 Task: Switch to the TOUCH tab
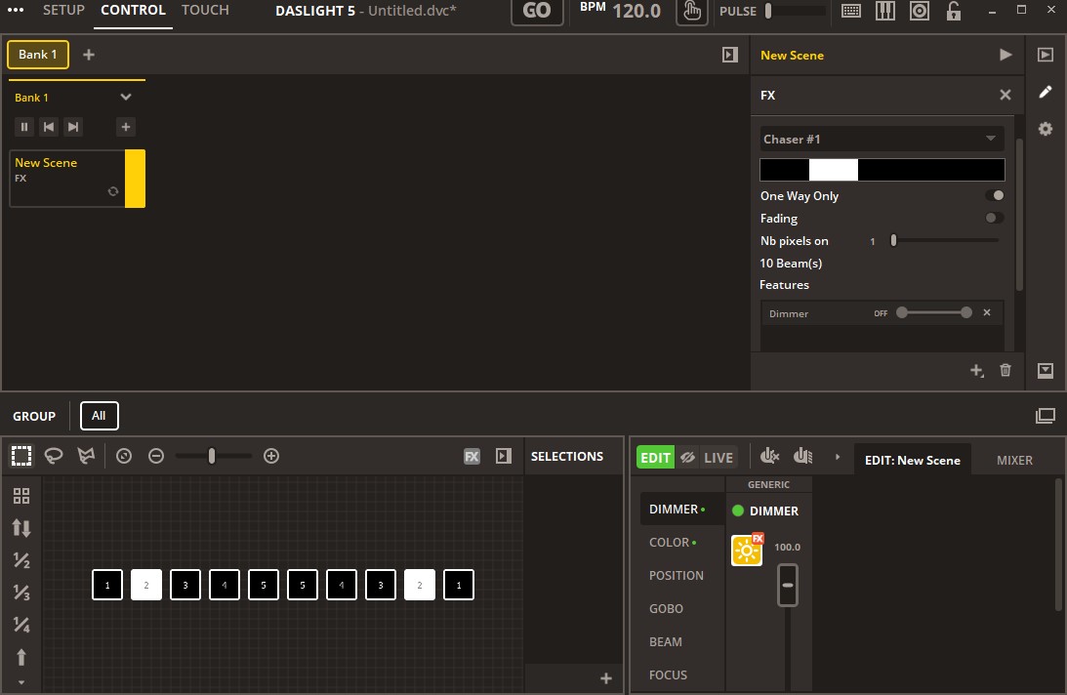pos(205,10)
